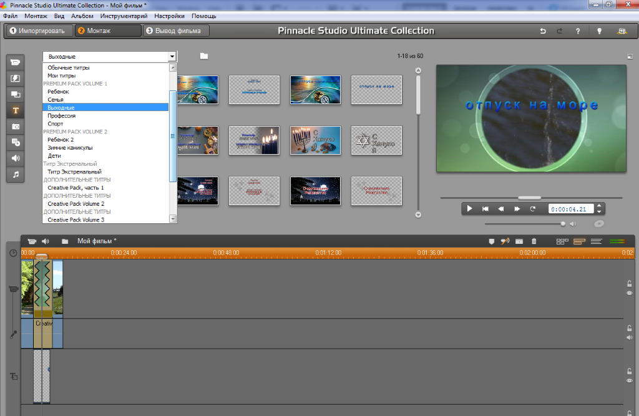Click the trash delete clip icon
The image size is (639, 416).
534,241
